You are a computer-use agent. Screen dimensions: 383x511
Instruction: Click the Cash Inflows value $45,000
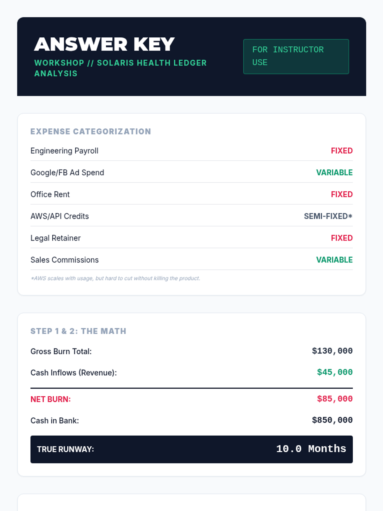tap(334, 372)
